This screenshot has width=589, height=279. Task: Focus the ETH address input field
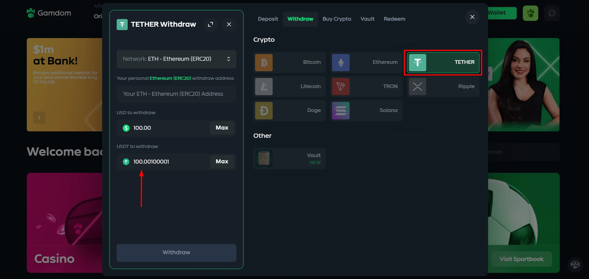tap(176, 94)
